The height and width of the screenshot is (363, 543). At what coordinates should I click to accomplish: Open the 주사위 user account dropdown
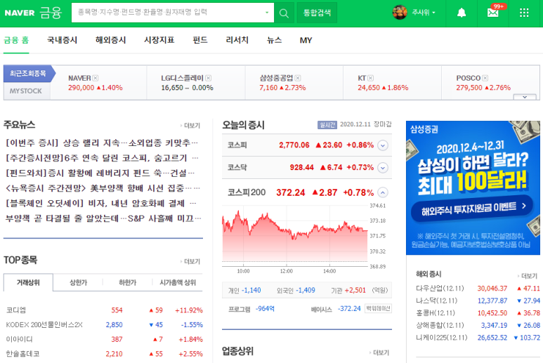(x=424, y=13)
